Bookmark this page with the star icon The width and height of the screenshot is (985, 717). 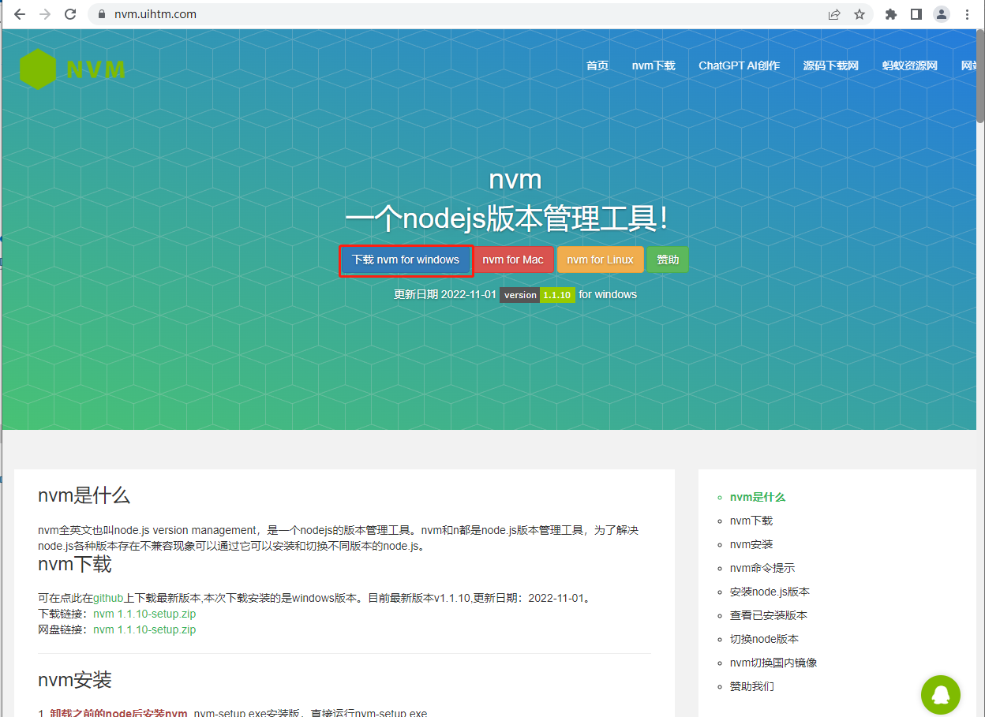click(x=860, y=14)
